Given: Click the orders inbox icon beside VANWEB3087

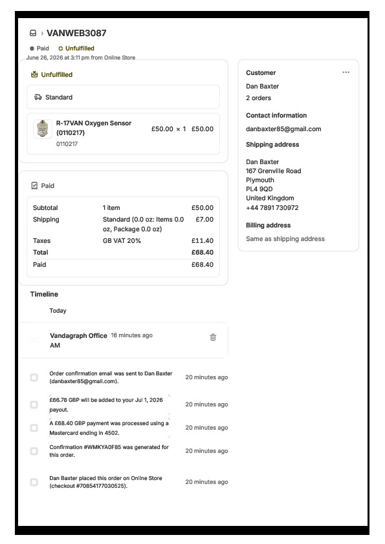Looking at the screenshot, I should [x=33, y=34].
